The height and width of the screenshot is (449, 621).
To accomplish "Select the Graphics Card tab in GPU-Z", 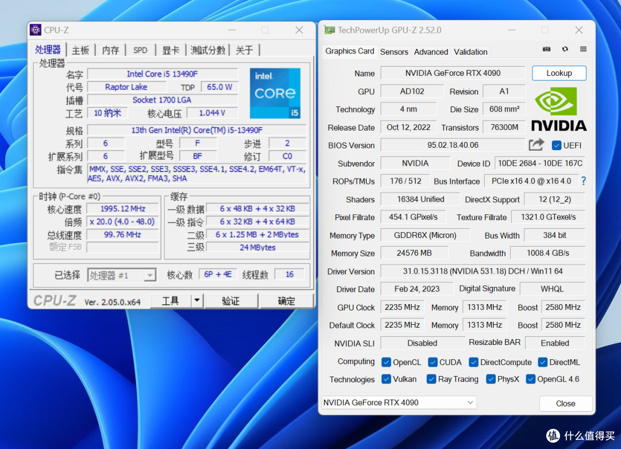I will pos(350,51).
